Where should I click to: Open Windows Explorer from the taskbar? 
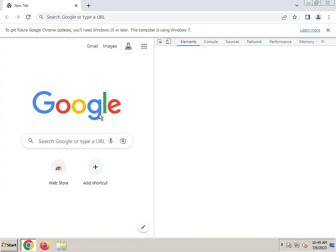point(61,245)
